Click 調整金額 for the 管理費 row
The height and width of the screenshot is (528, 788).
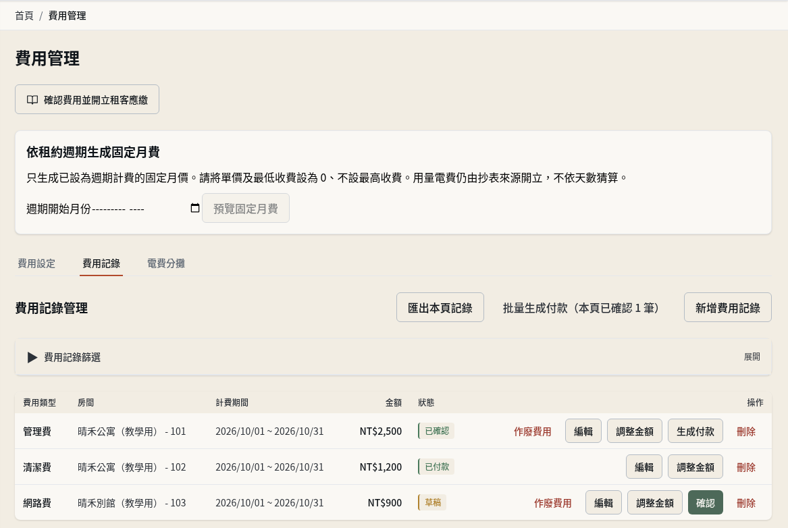point(635,431)
